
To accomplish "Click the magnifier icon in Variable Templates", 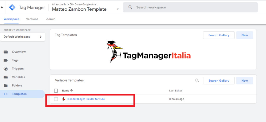I will click(197, 81).
